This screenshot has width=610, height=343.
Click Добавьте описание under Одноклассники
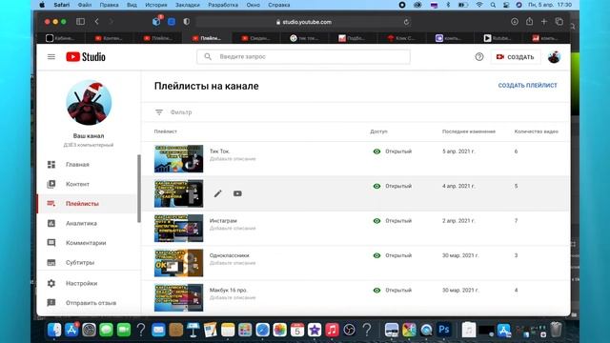pos(233,263)
